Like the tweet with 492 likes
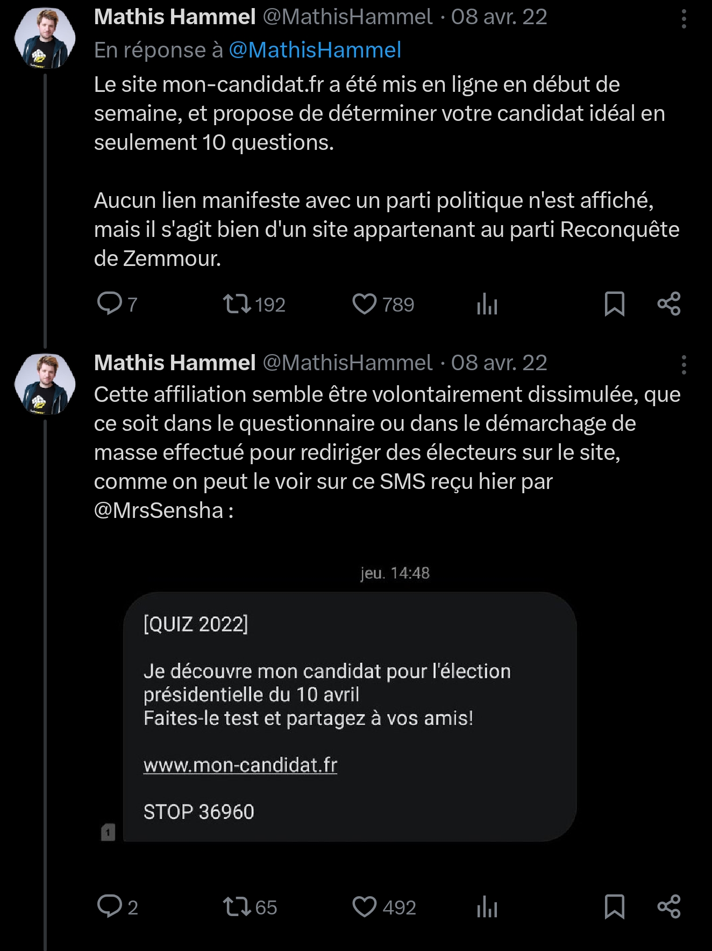Viewport: 712px width, 951px height. click(x=365, y=906)
